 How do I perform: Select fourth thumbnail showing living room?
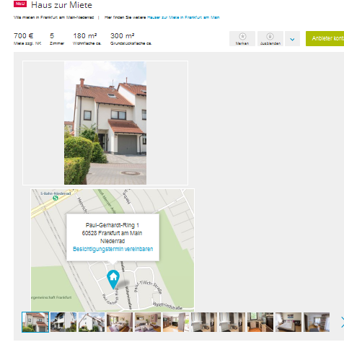tap(120, 323)
